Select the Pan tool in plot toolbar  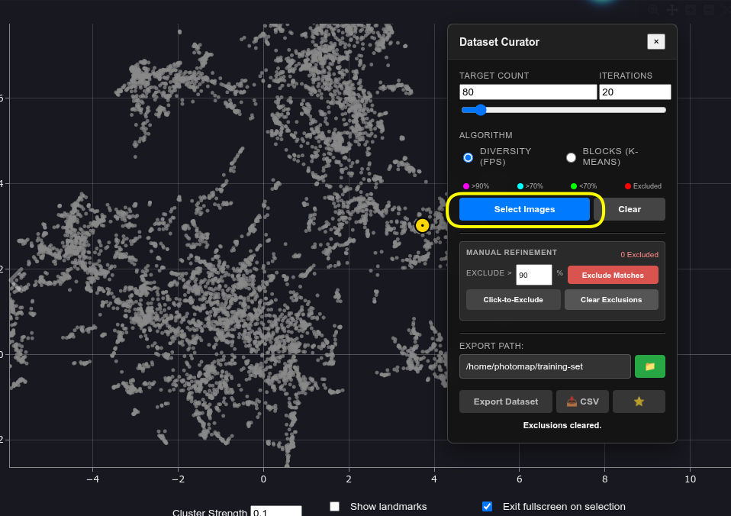[672, 10]
